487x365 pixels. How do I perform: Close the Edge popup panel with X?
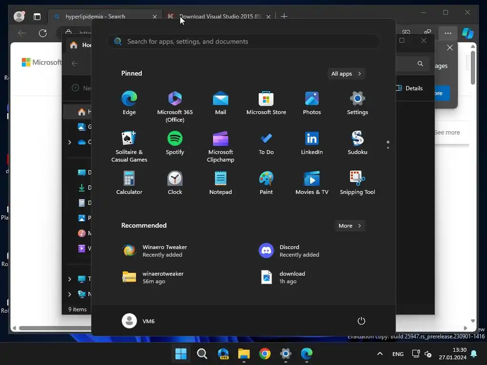[450, 48]
